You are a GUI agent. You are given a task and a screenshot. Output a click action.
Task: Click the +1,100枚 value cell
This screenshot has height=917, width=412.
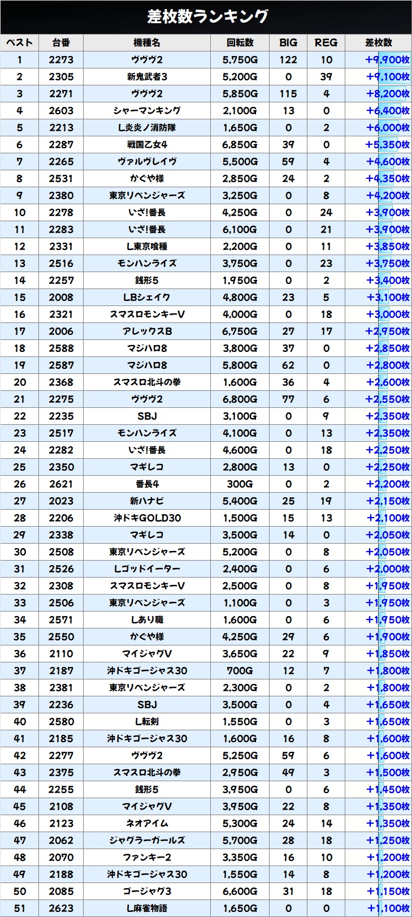click(x=387, y=908)
